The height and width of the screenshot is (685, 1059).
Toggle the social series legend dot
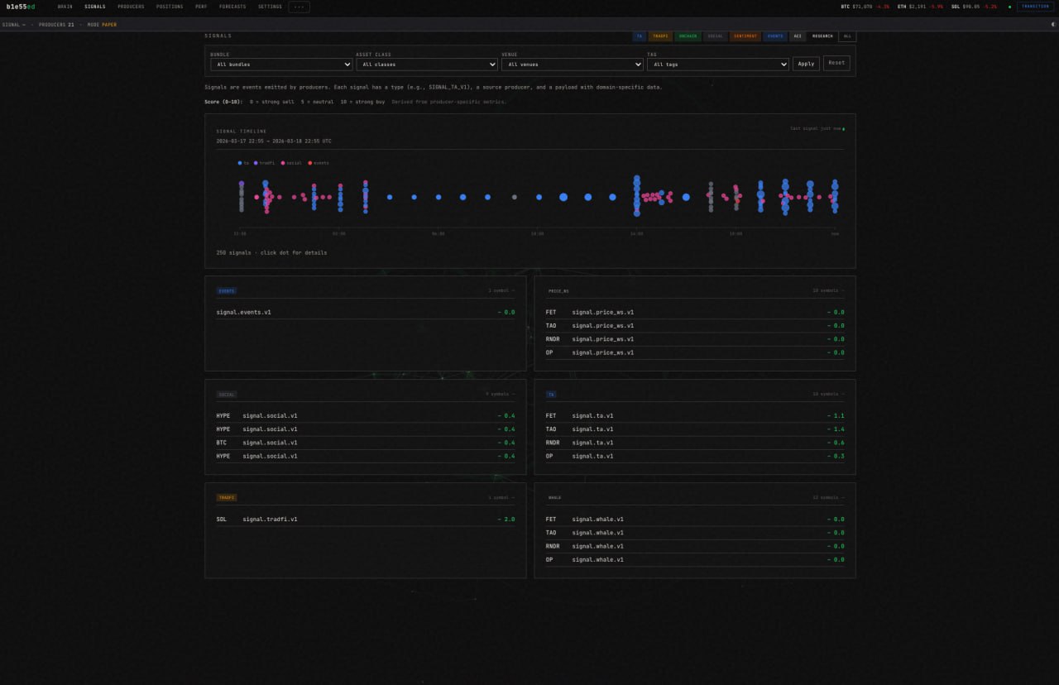[x=283, y=163]
